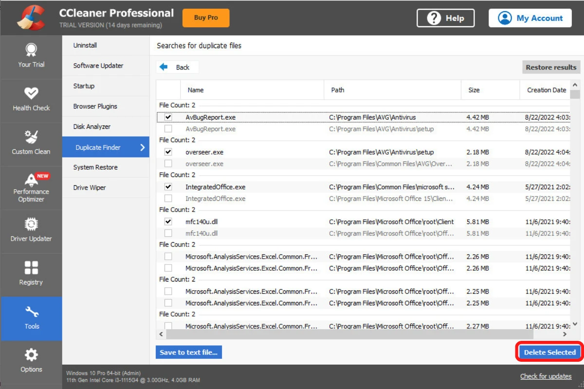Select Startup in the Tools menu
Screen dimensions: 584x389
pyautogui.click(x=106, y=86)
